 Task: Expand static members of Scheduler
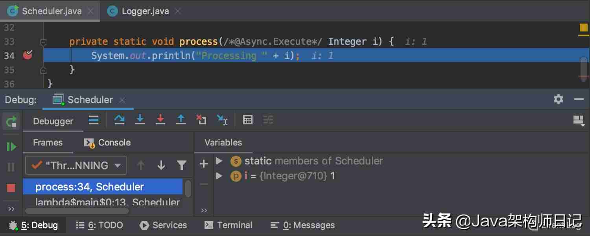click(219, 161)
